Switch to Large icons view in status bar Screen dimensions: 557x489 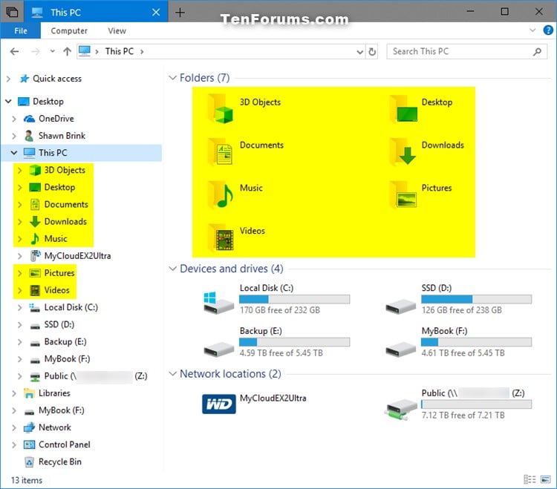coord(545,479)
